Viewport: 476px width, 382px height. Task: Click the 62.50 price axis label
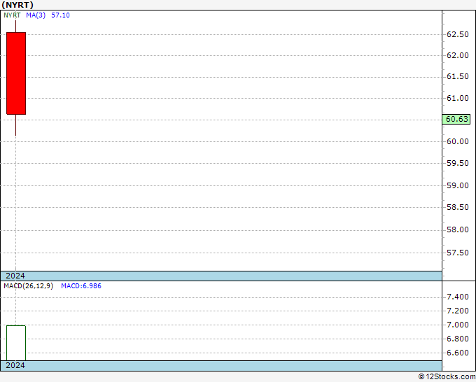(x=458, y=34)
